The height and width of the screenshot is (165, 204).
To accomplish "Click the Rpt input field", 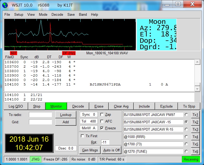I will click(105, 142).
